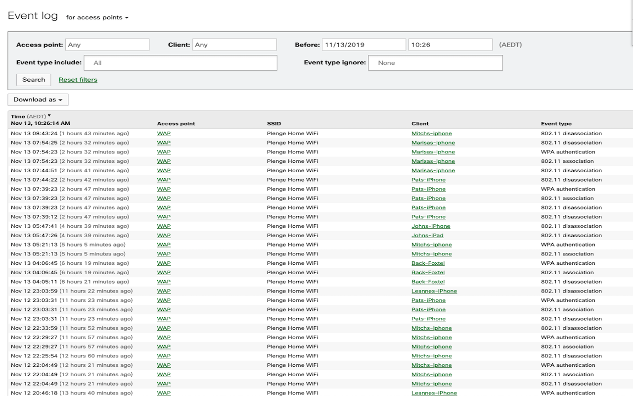The width and height of the screenshot is (633, 396).
Task: Open Marisas-iphone client in 07:44:51 row
Action: tap(433, 170)
